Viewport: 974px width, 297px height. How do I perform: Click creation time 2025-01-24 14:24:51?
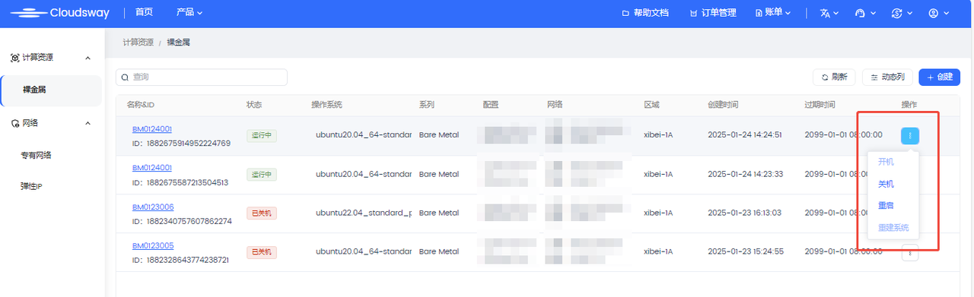(745, 135)
